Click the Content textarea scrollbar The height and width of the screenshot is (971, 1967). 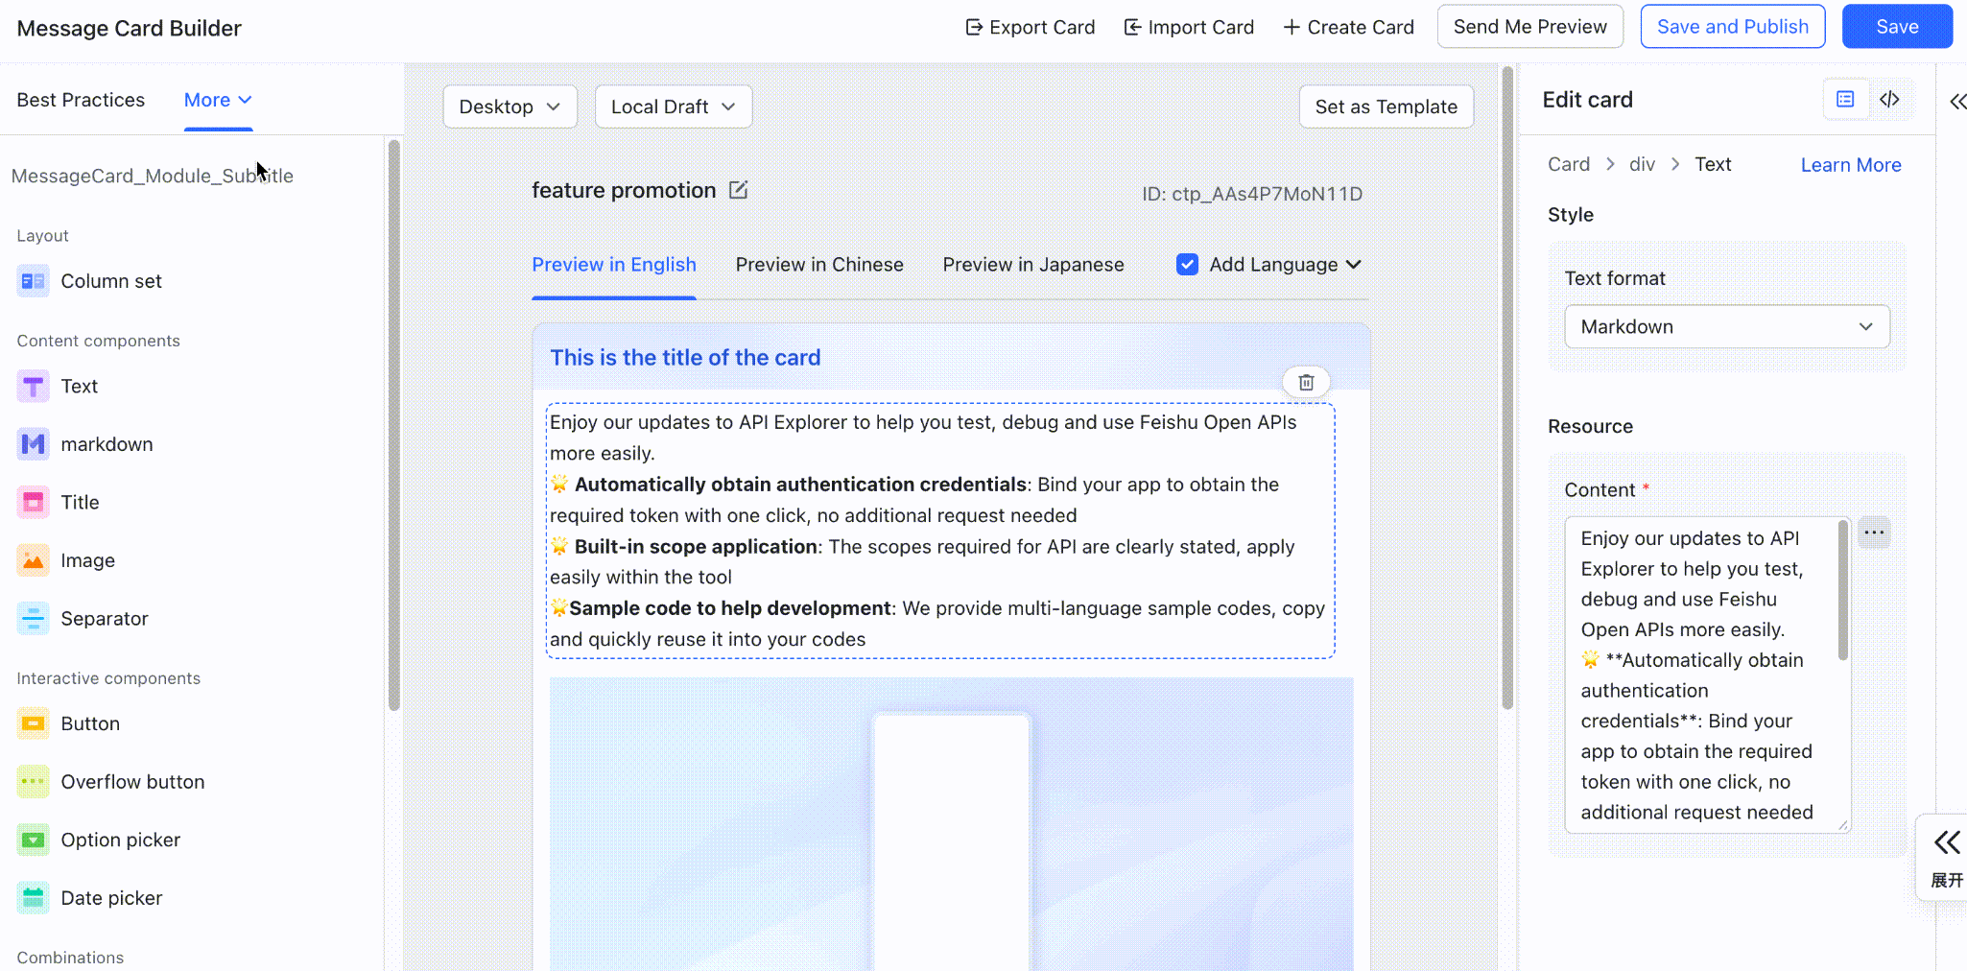pyautogui.click(x=1843, y=591)
